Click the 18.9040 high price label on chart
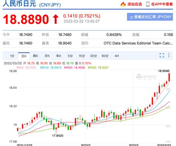The width and height of the screenshot is (176, 146). tap(164, 71)
